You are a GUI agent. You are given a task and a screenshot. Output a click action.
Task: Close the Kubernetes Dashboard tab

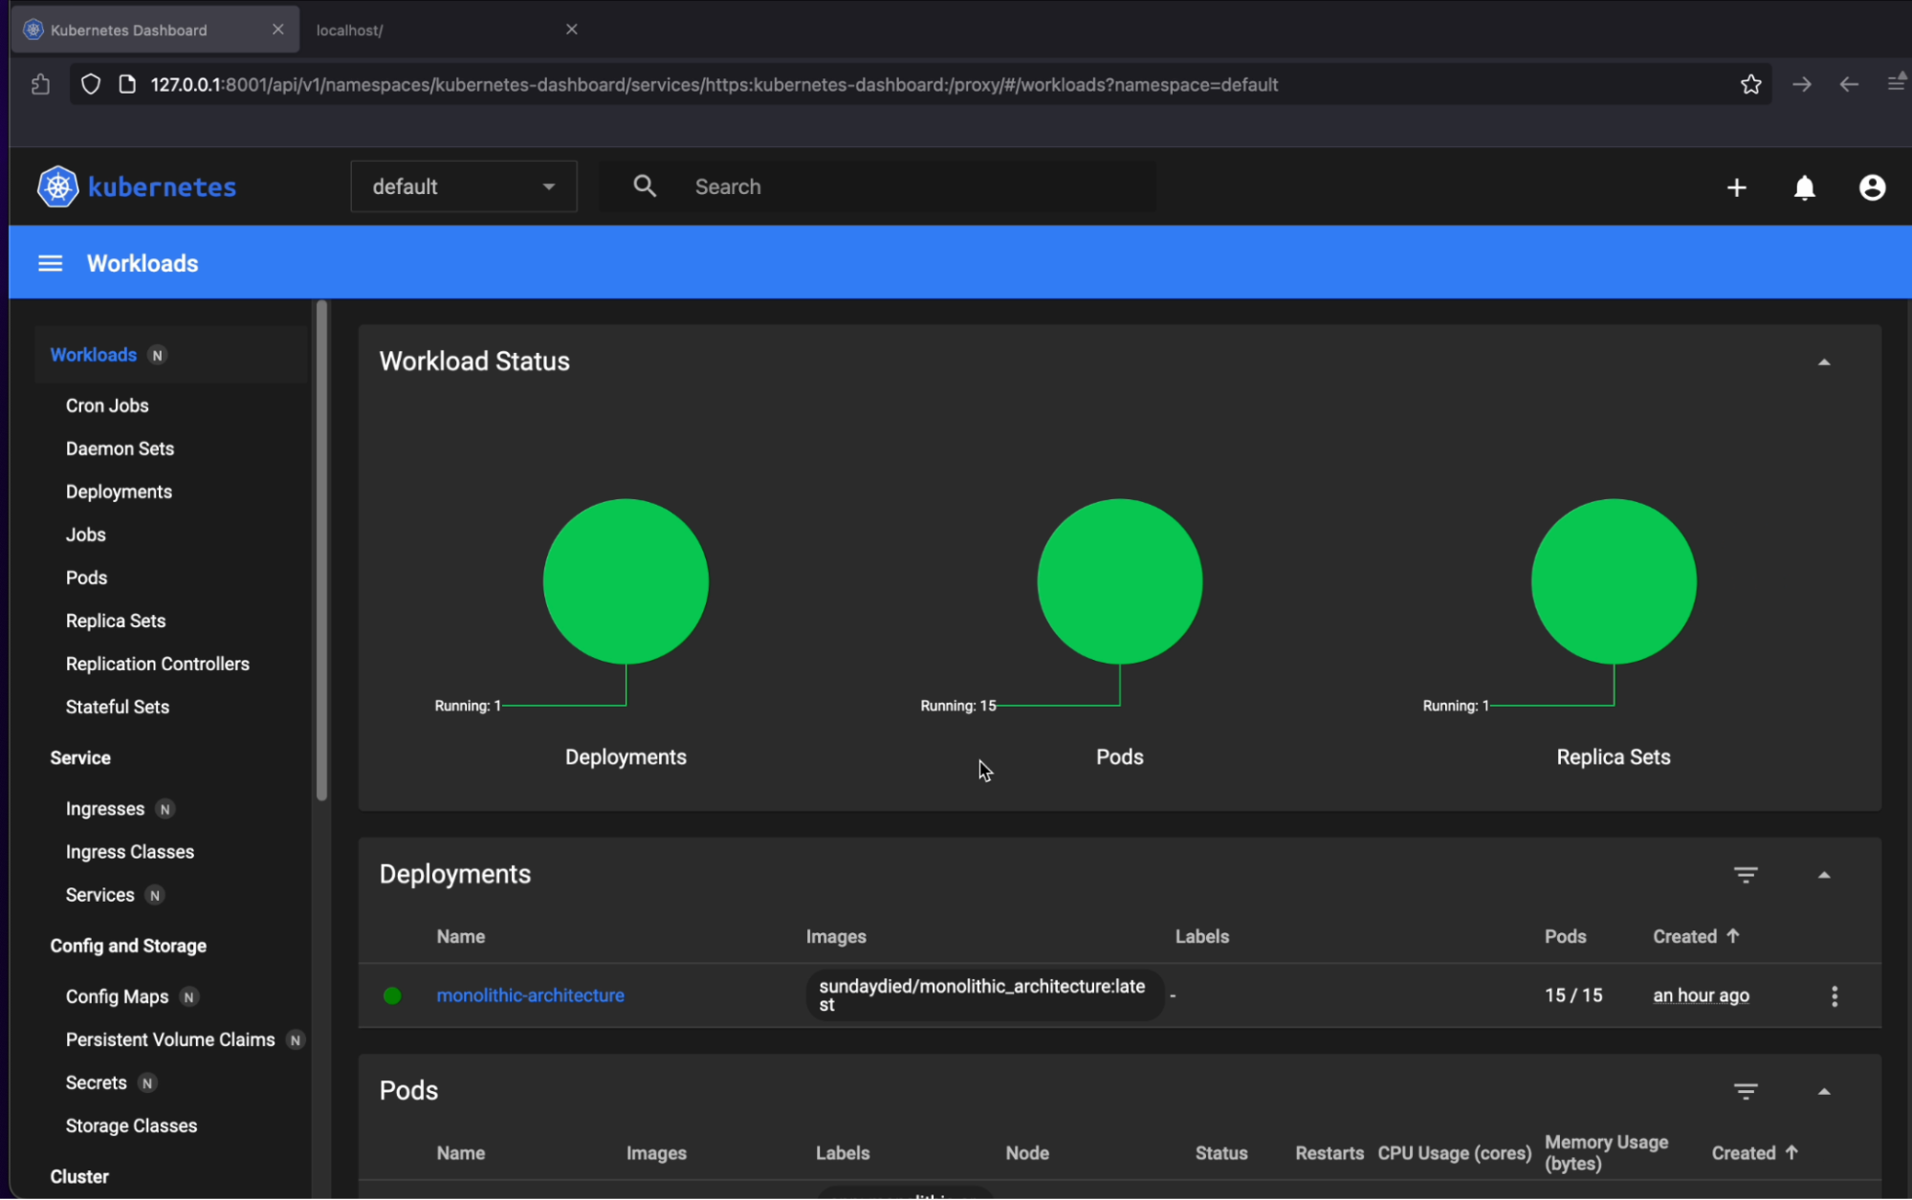coord(277,30)
